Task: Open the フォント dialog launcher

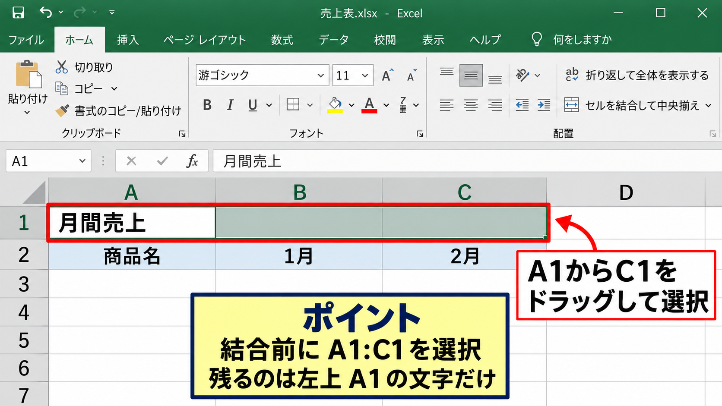Action: tap(420, 134)
